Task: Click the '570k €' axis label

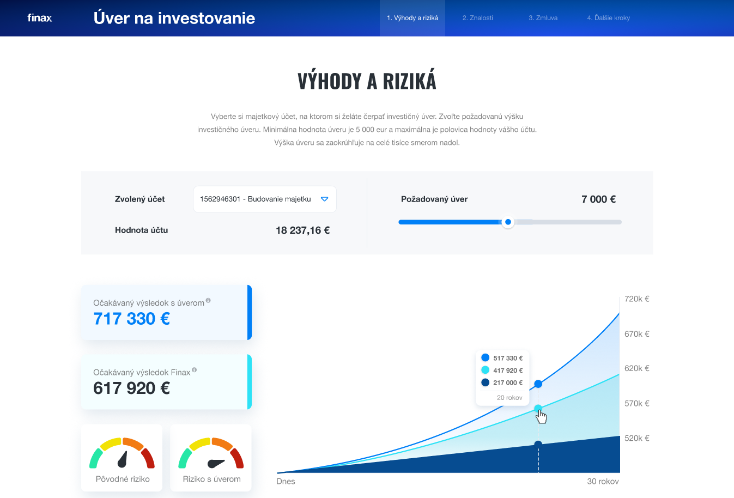Action: pos(637,403)
